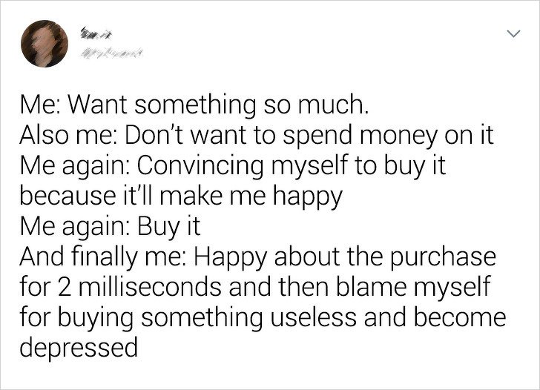This screenshot has width=540, height=390.
Task: Click the 'Me again: Buy it' line
Action: pyautogui.click(x=111, y=226)
